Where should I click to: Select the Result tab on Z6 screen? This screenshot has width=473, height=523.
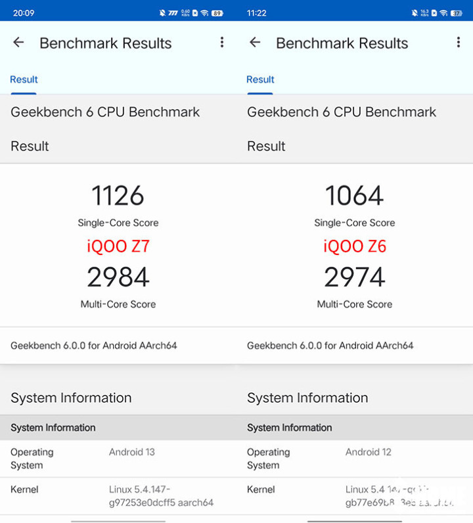point(260,80)
